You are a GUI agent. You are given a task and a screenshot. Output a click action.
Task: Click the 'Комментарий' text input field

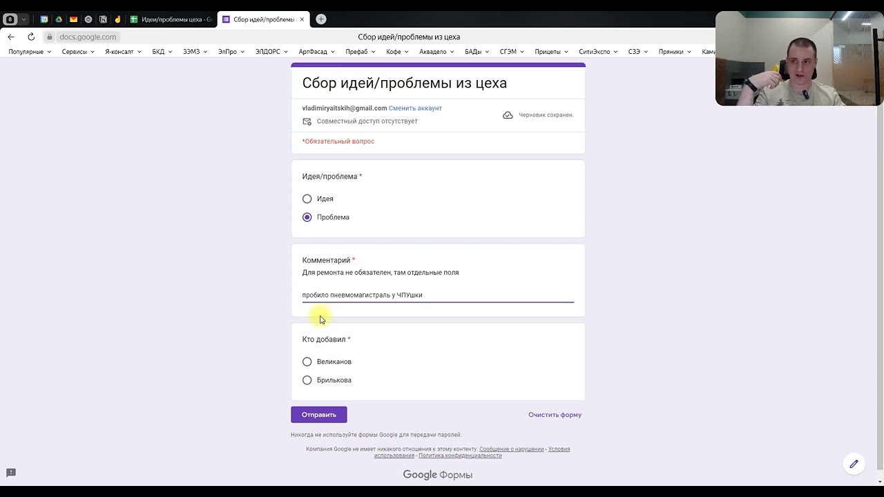438,295
